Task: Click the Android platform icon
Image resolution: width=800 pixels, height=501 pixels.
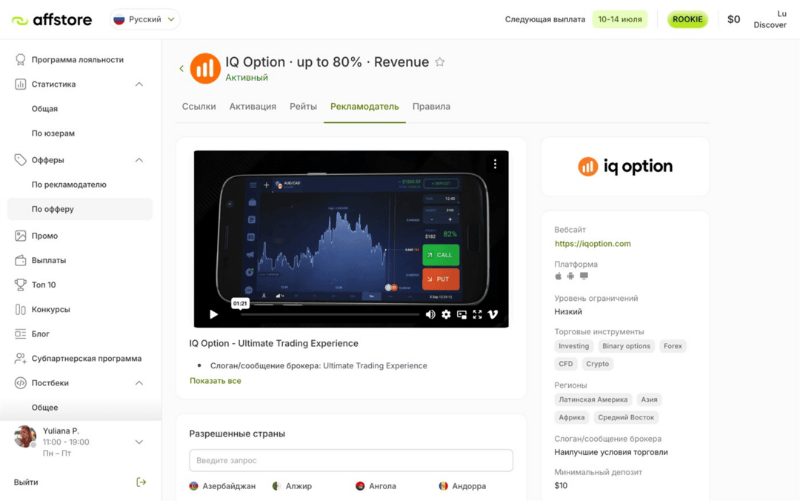Action: 570,276
